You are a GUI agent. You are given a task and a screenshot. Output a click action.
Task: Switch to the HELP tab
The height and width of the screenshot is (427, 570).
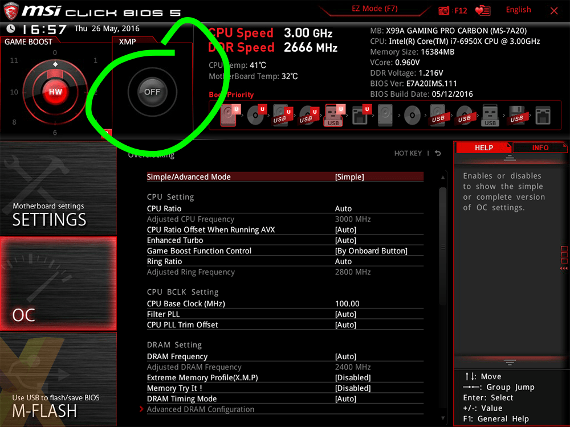[483, 147]
